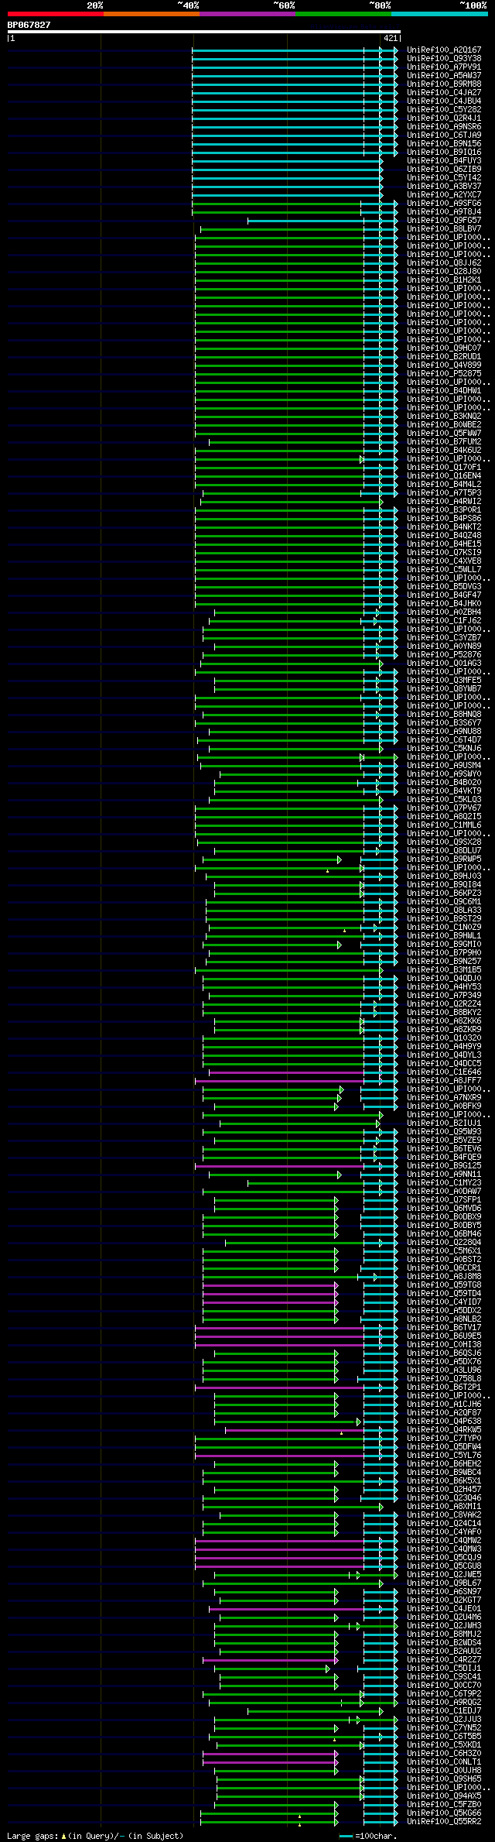Choose hit UniRef100_A8ZKK6
This screenshot has height=1842, width=495.
click(444, 1021)
